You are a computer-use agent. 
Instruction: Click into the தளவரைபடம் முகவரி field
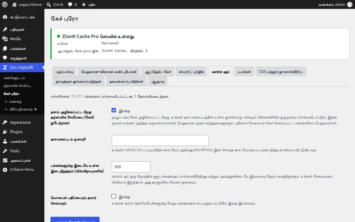pyautogui.click(x=160, y=141)
